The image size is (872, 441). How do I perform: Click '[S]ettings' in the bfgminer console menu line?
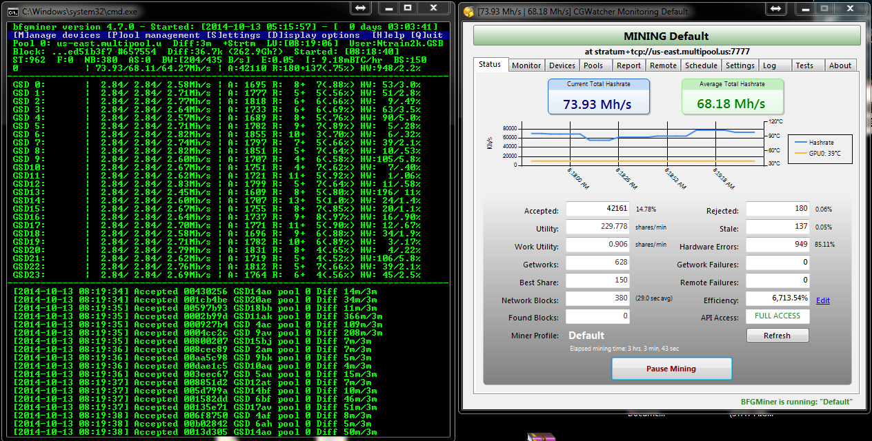click(x=233, y=35)
